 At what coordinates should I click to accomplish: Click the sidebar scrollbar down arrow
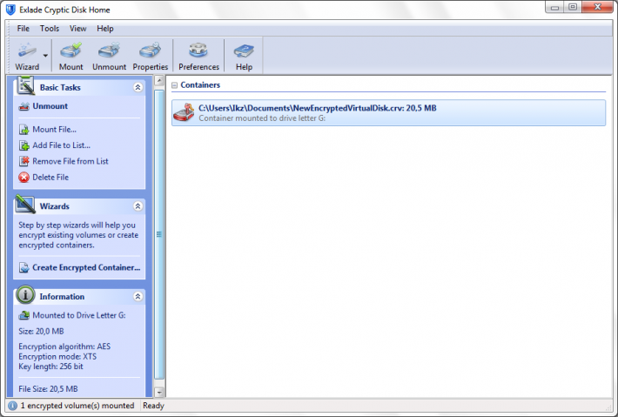click(159, 392)
